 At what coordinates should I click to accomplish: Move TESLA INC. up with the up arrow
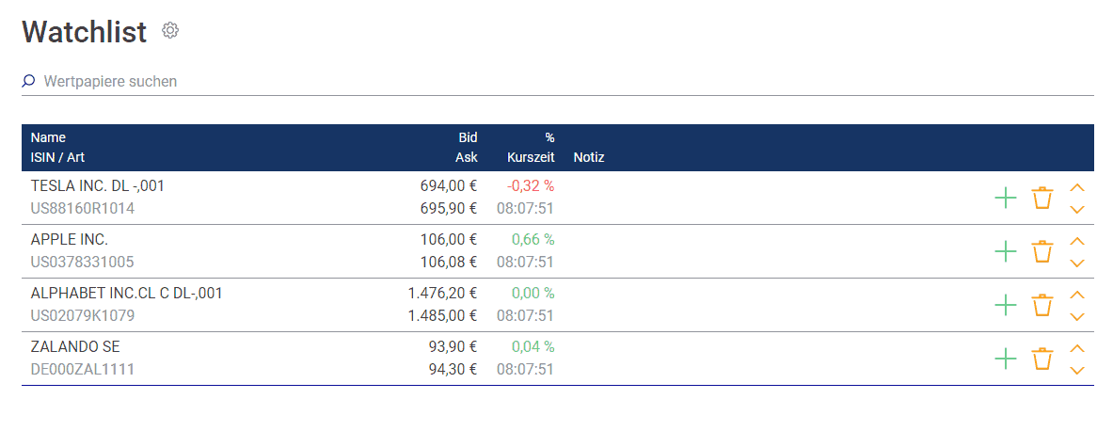[1077, 187]
